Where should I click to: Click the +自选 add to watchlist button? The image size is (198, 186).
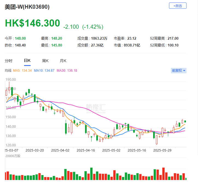177,6
